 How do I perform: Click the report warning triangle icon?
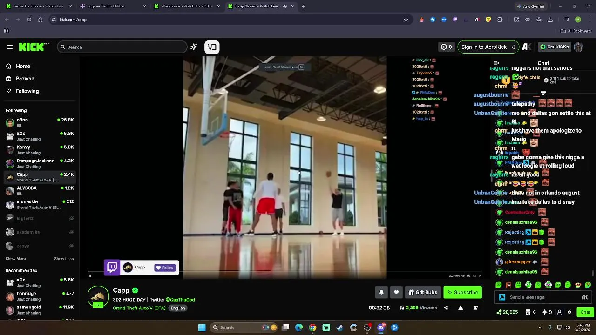(461, 308)
